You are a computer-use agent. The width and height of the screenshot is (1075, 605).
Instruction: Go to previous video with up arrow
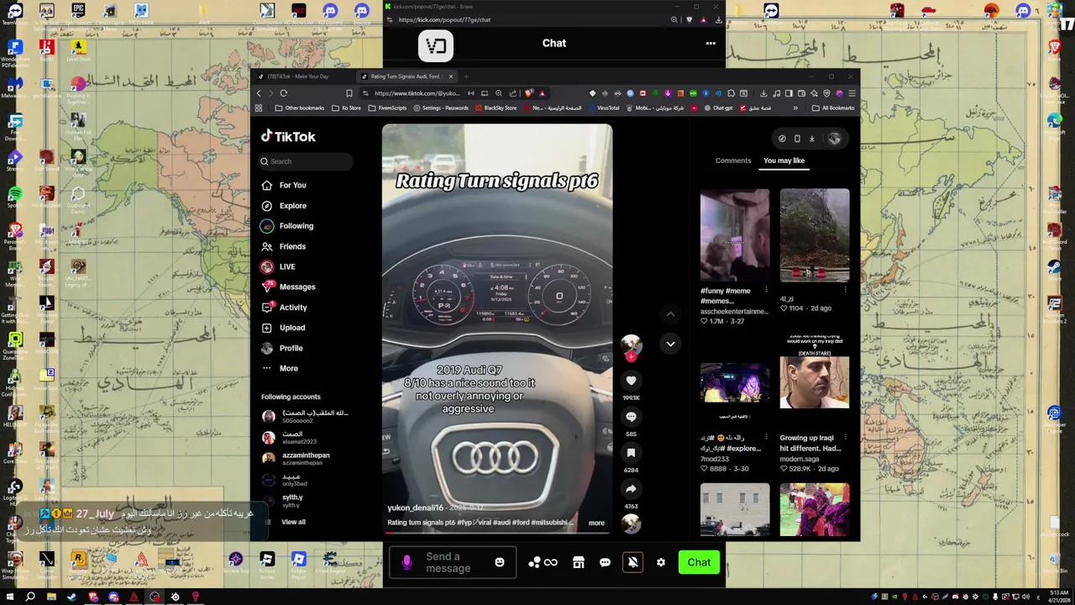pyautogui.click(x=670, y=314)
